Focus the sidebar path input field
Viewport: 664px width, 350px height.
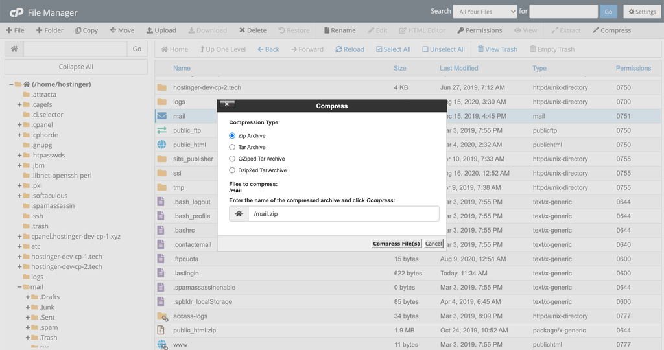(x=75, y=49)
